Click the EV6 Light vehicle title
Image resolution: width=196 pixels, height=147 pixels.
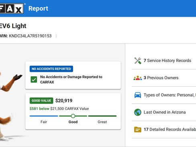pos(13,26)
